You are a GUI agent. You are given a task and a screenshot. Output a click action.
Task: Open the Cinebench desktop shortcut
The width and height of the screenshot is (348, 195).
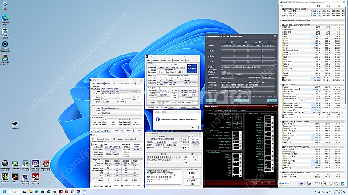point(25,177)
